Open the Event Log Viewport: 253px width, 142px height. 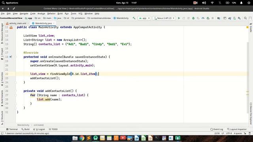tap(217, 129)
